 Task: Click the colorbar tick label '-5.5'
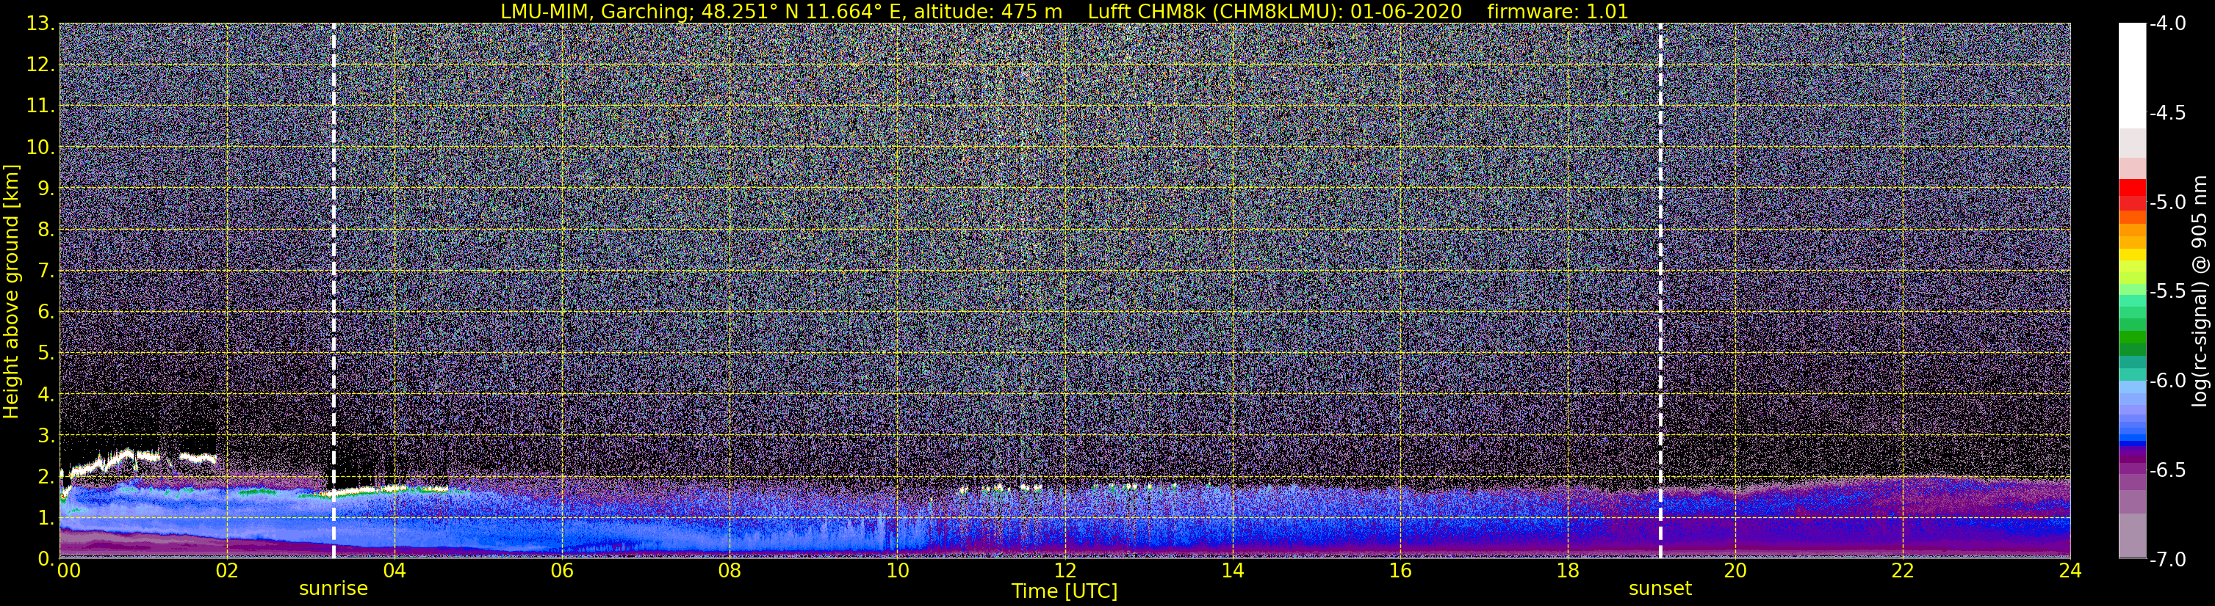tap(2167, 292)
